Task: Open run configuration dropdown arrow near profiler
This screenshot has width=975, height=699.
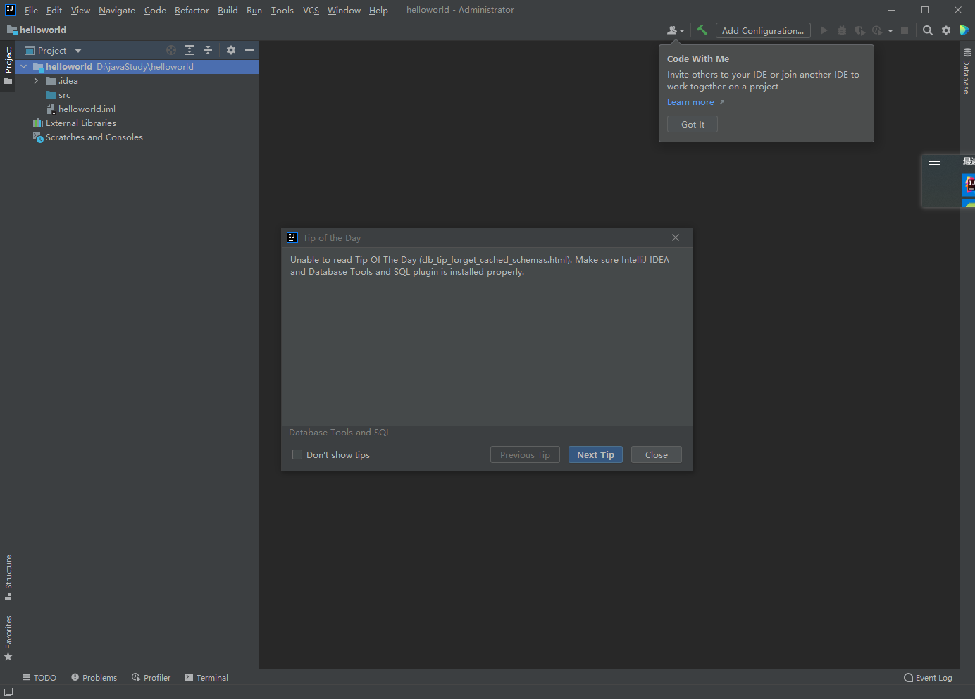Action: point(890,30)
